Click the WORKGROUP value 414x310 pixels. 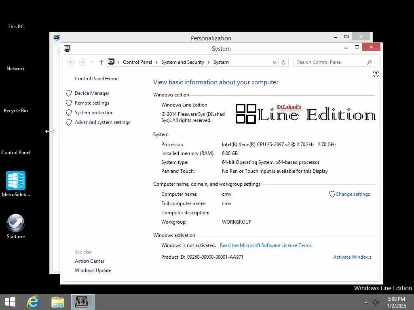coord(237,222)
